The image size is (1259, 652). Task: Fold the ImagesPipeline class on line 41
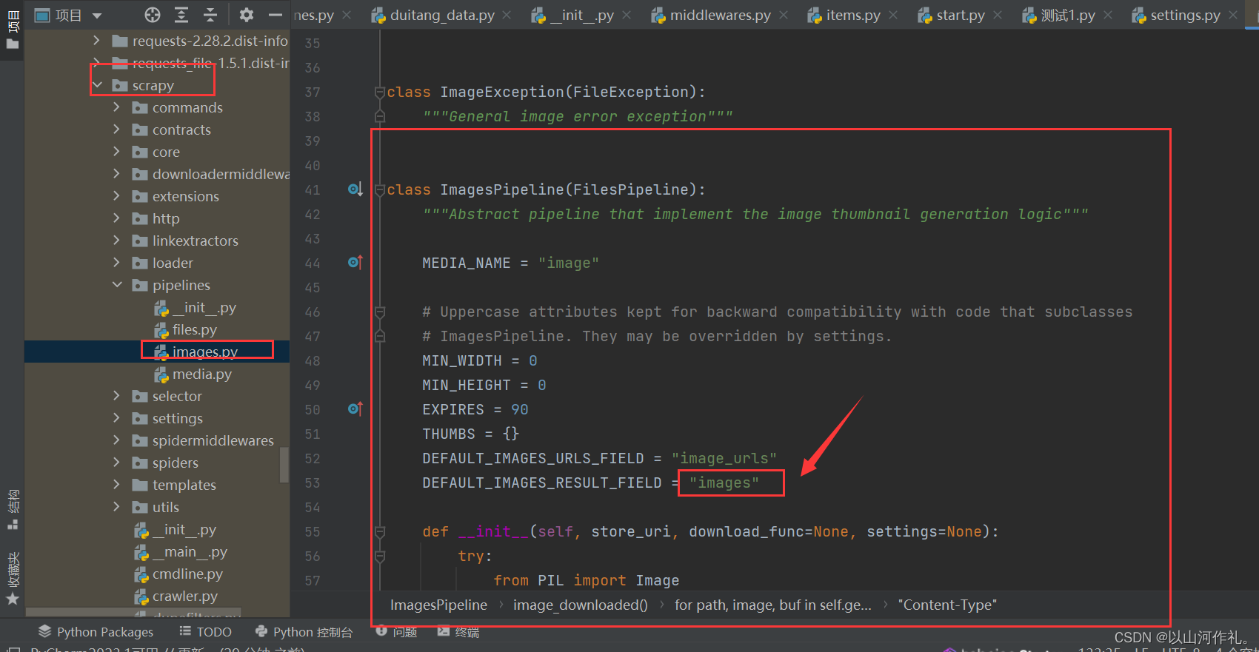pyautogui.click(x=380, y=189)
